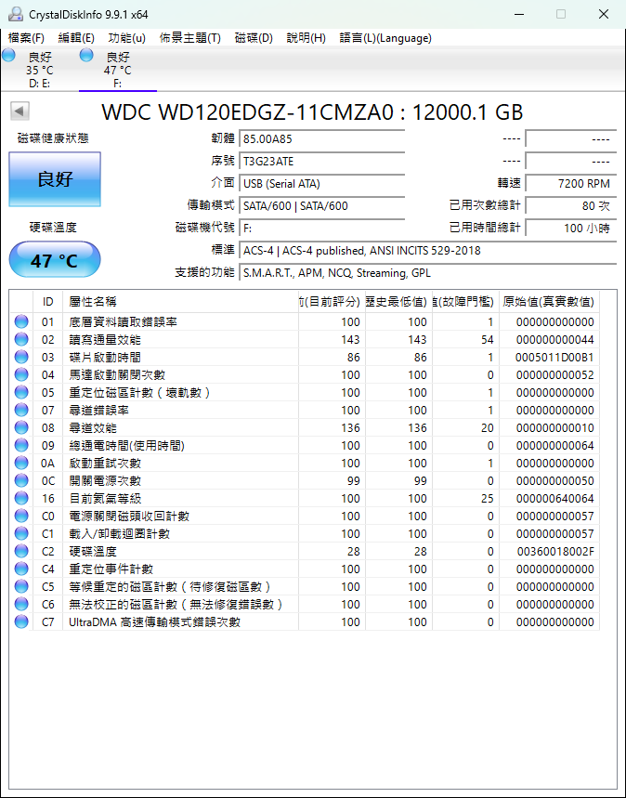Click status orb for attribute C4

tap(21, 569)
